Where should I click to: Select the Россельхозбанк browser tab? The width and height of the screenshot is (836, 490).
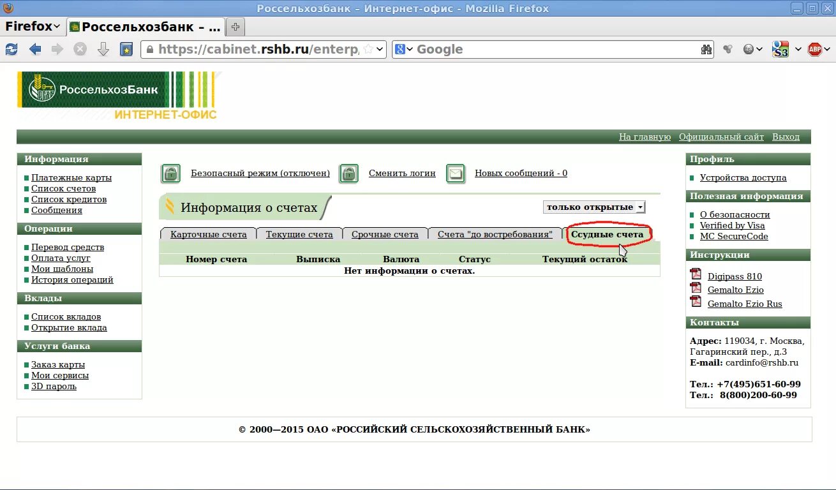pos(146,27)
